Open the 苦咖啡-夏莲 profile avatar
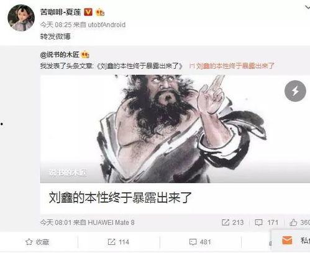Image resolution: width=310 pixels, height=253 pixels. [x=21, y=18]
